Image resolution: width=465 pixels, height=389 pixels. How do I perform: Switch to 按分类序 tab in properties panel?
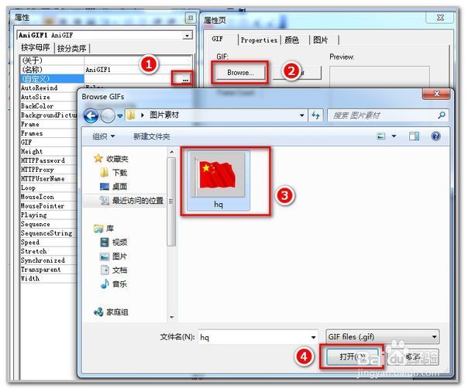click(72, 48)
